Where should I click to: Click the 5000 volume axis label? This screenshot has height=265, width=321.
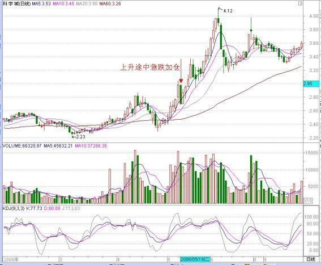click(x=313, y=186)
